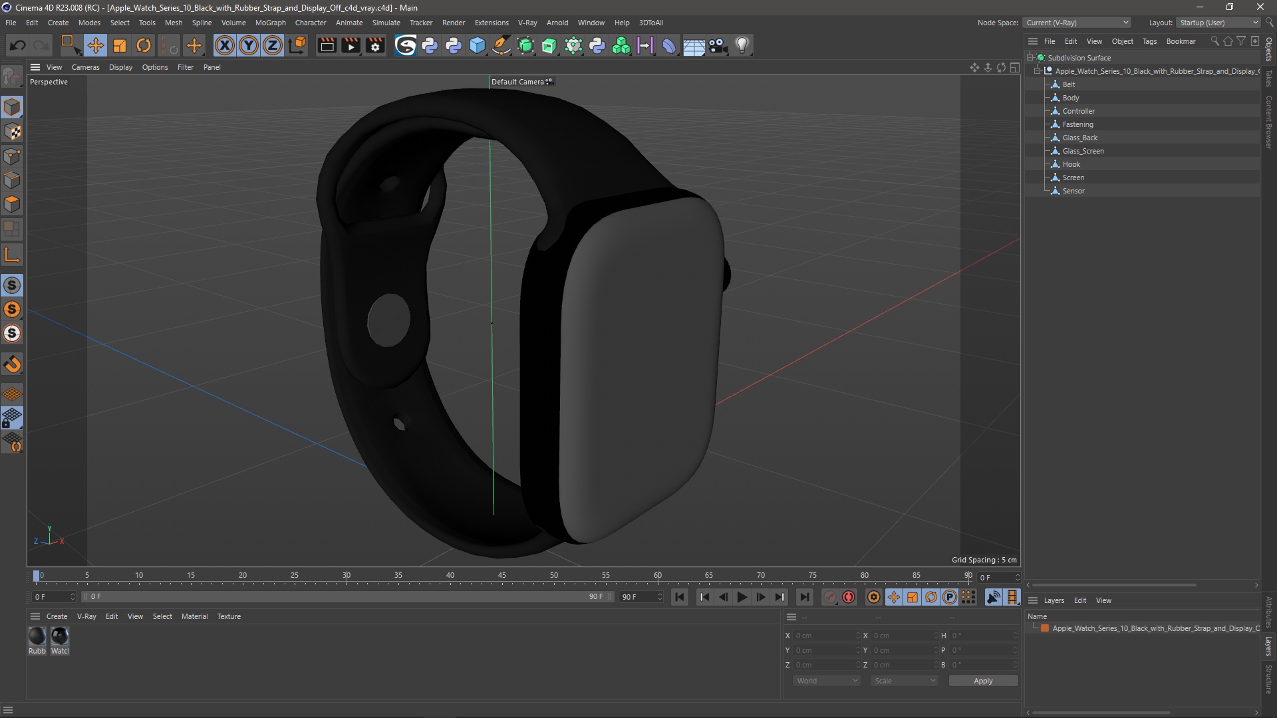Toggle Position keyframe recording

click(x=893, y=597)
